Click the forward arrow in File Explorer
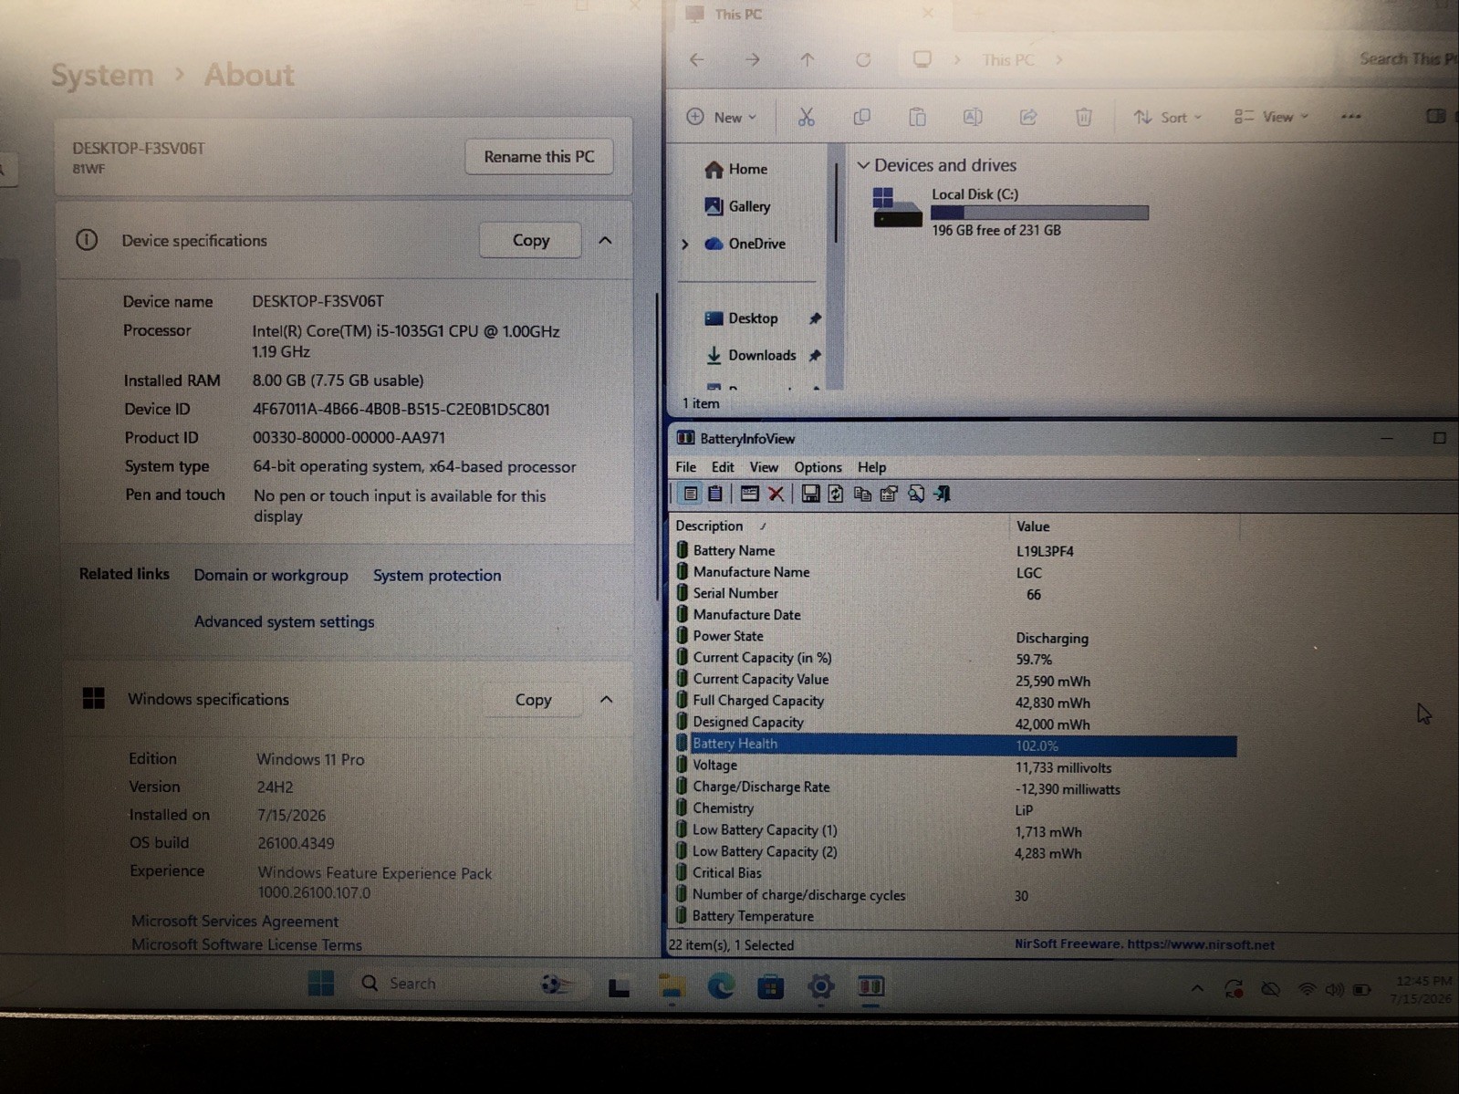 pos(753,60)
